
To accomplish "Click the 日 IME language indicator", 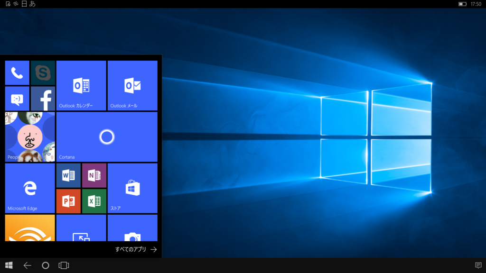I will [24, 4].
